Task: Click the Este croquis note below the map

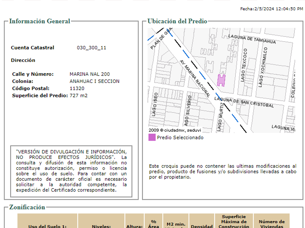Action: (x=223, y=172)
